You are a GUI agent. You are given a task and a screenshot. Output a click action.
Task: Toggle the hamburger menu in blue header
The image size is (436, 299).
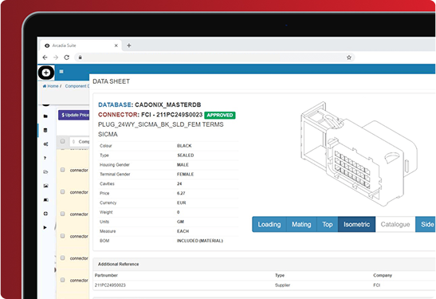(x=61, y=72)
